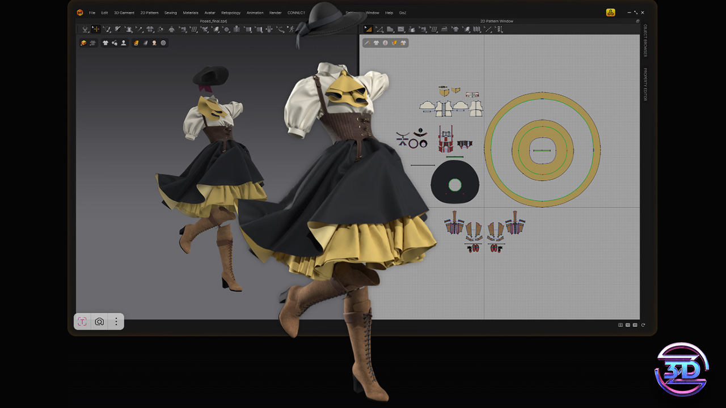Click the yellow CONNECT store icon
The height and width of the screenshot is (408, 726).
(610, 12)
